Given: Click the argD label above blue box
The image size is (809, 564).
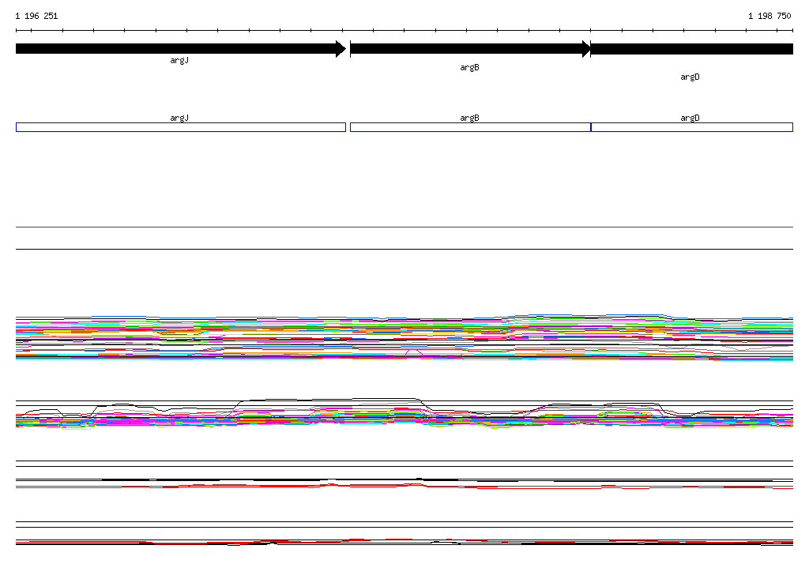Looking at the screenshot, I should pyautogui.click(x=690, y=118).
